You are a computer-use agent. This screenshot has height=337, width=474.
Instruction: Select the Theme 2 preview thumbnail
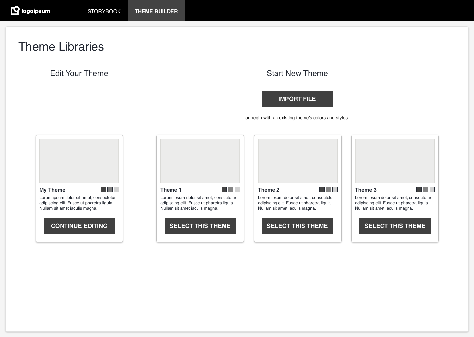click(298, 161)
